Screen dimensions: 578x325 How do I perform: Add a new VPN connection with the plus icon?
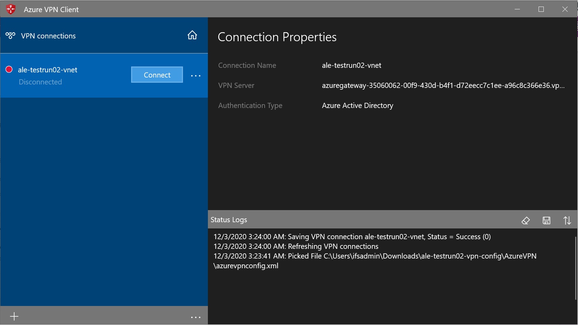(14, 316)
